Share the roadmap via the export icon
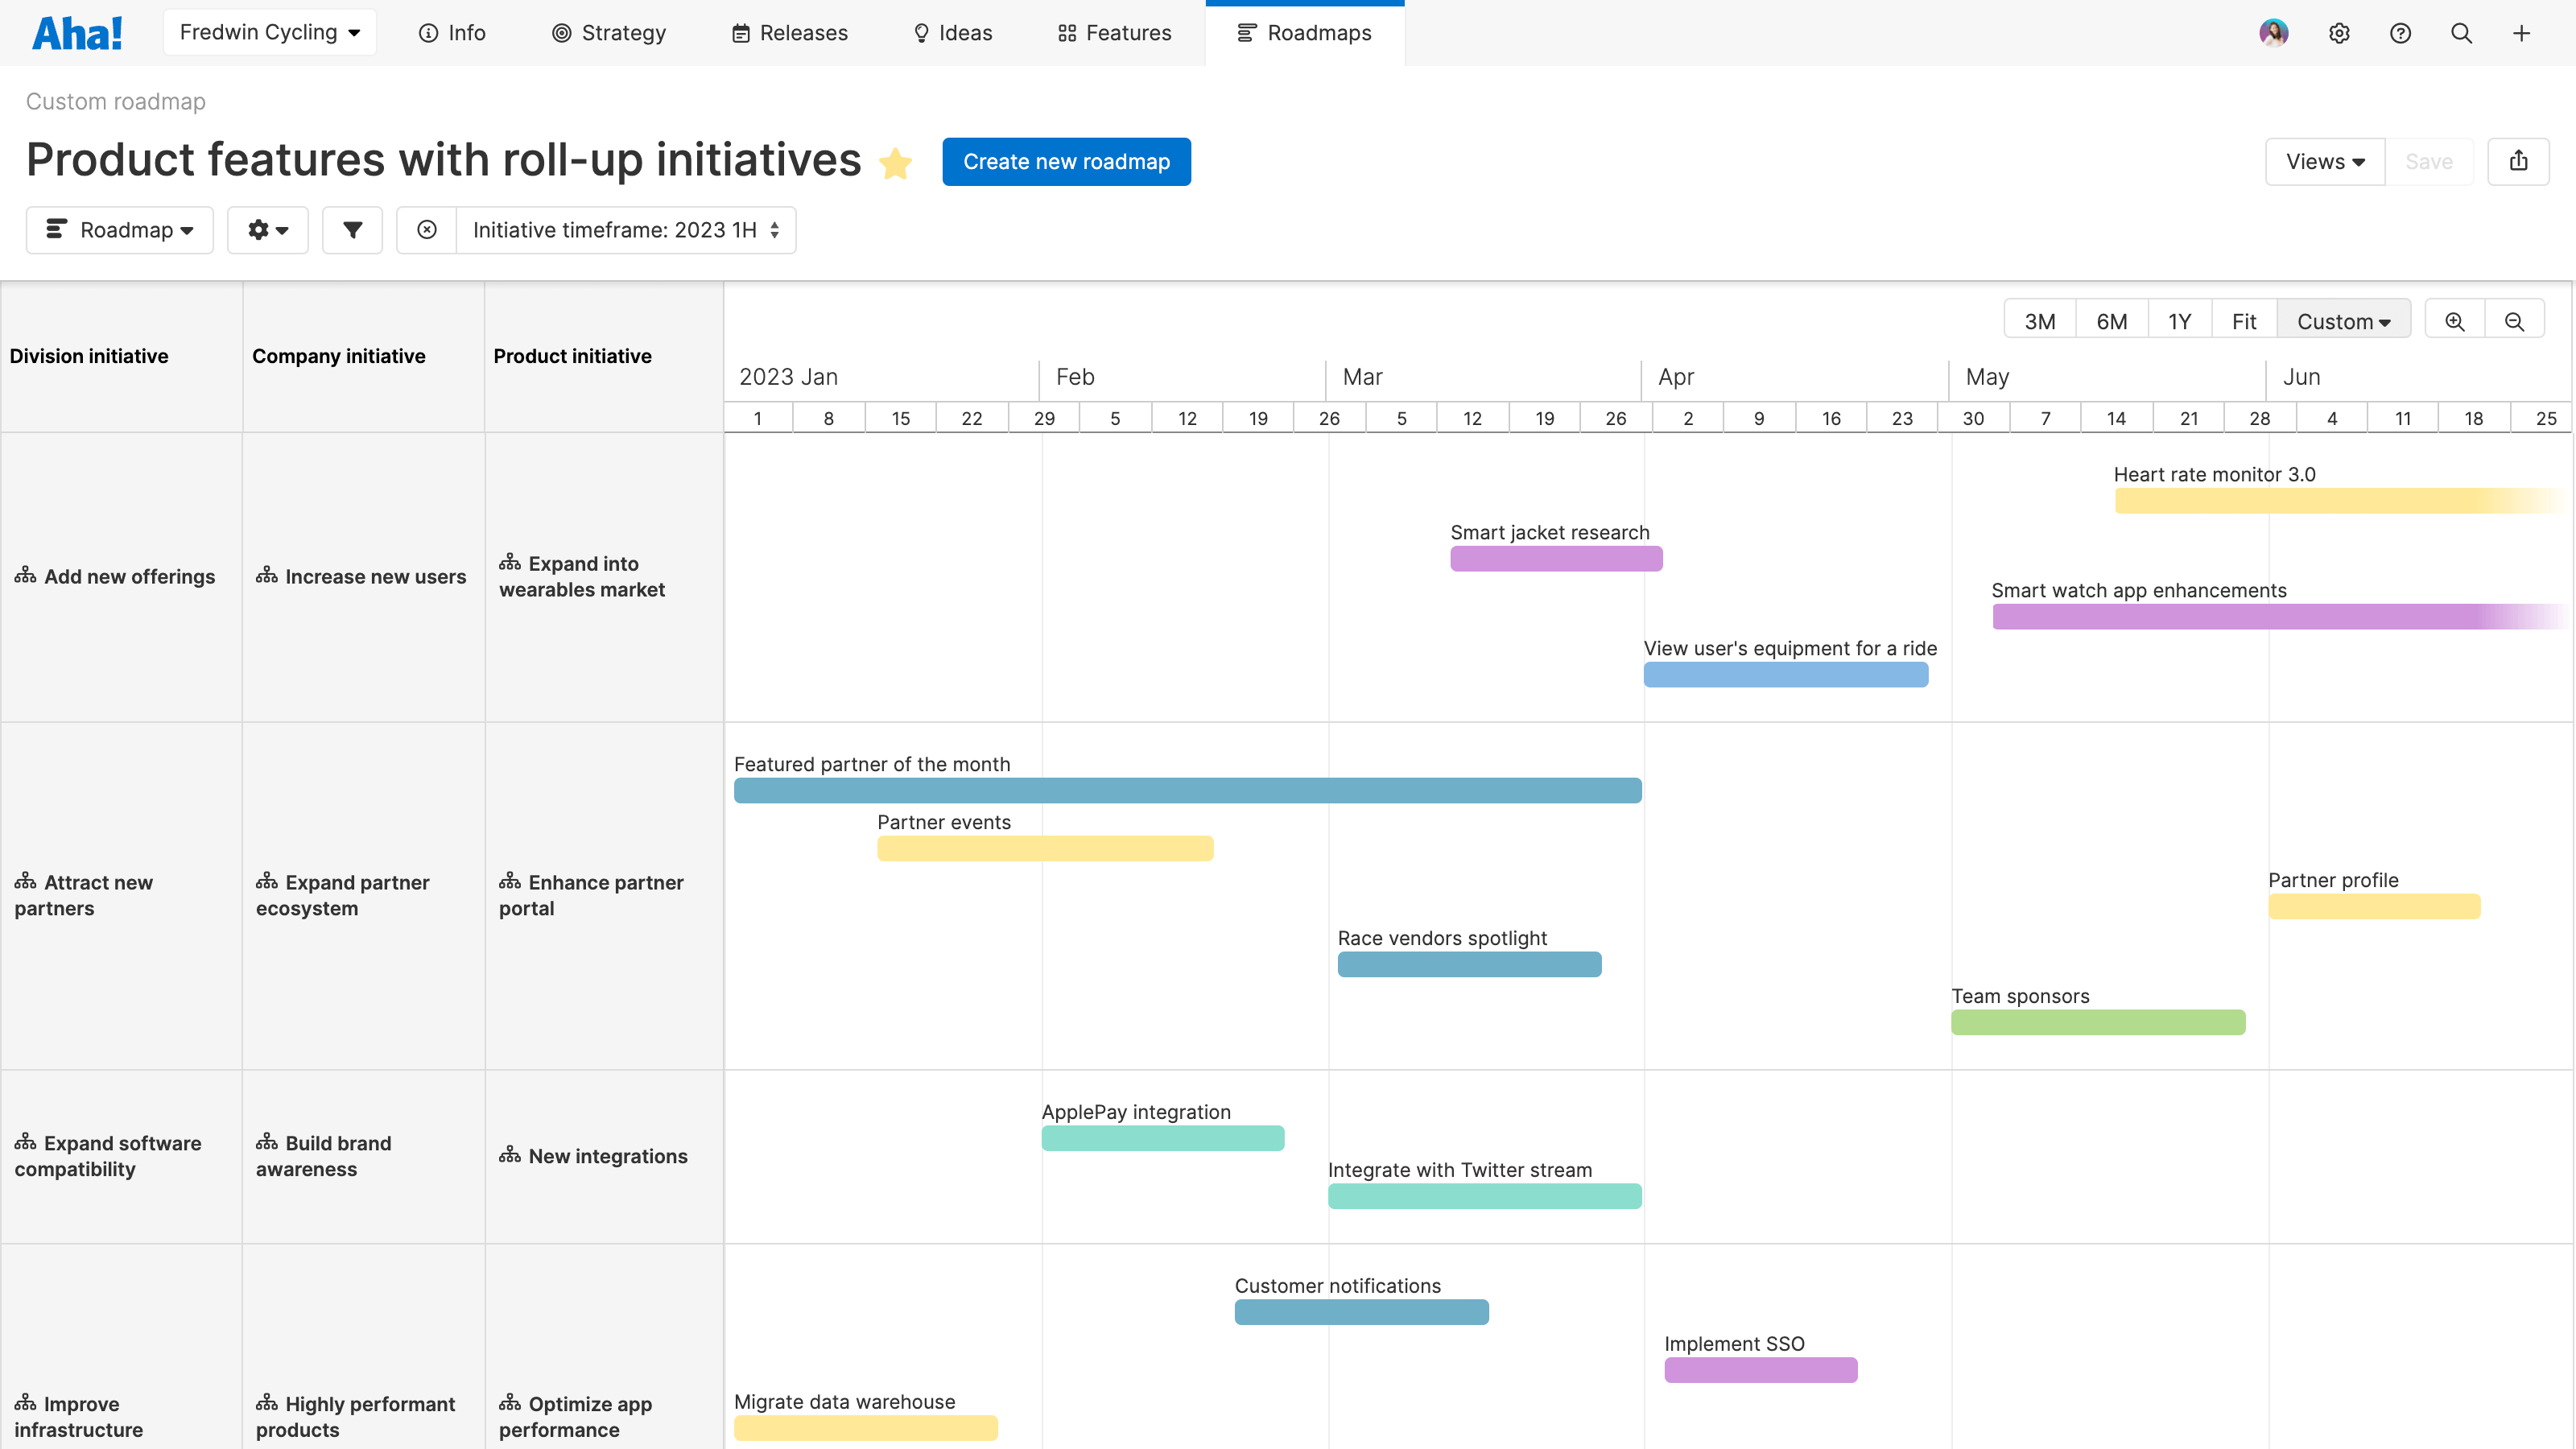Viewport: 2576px width, 1449px height. pyautogui.click(x=2519, y=161)
